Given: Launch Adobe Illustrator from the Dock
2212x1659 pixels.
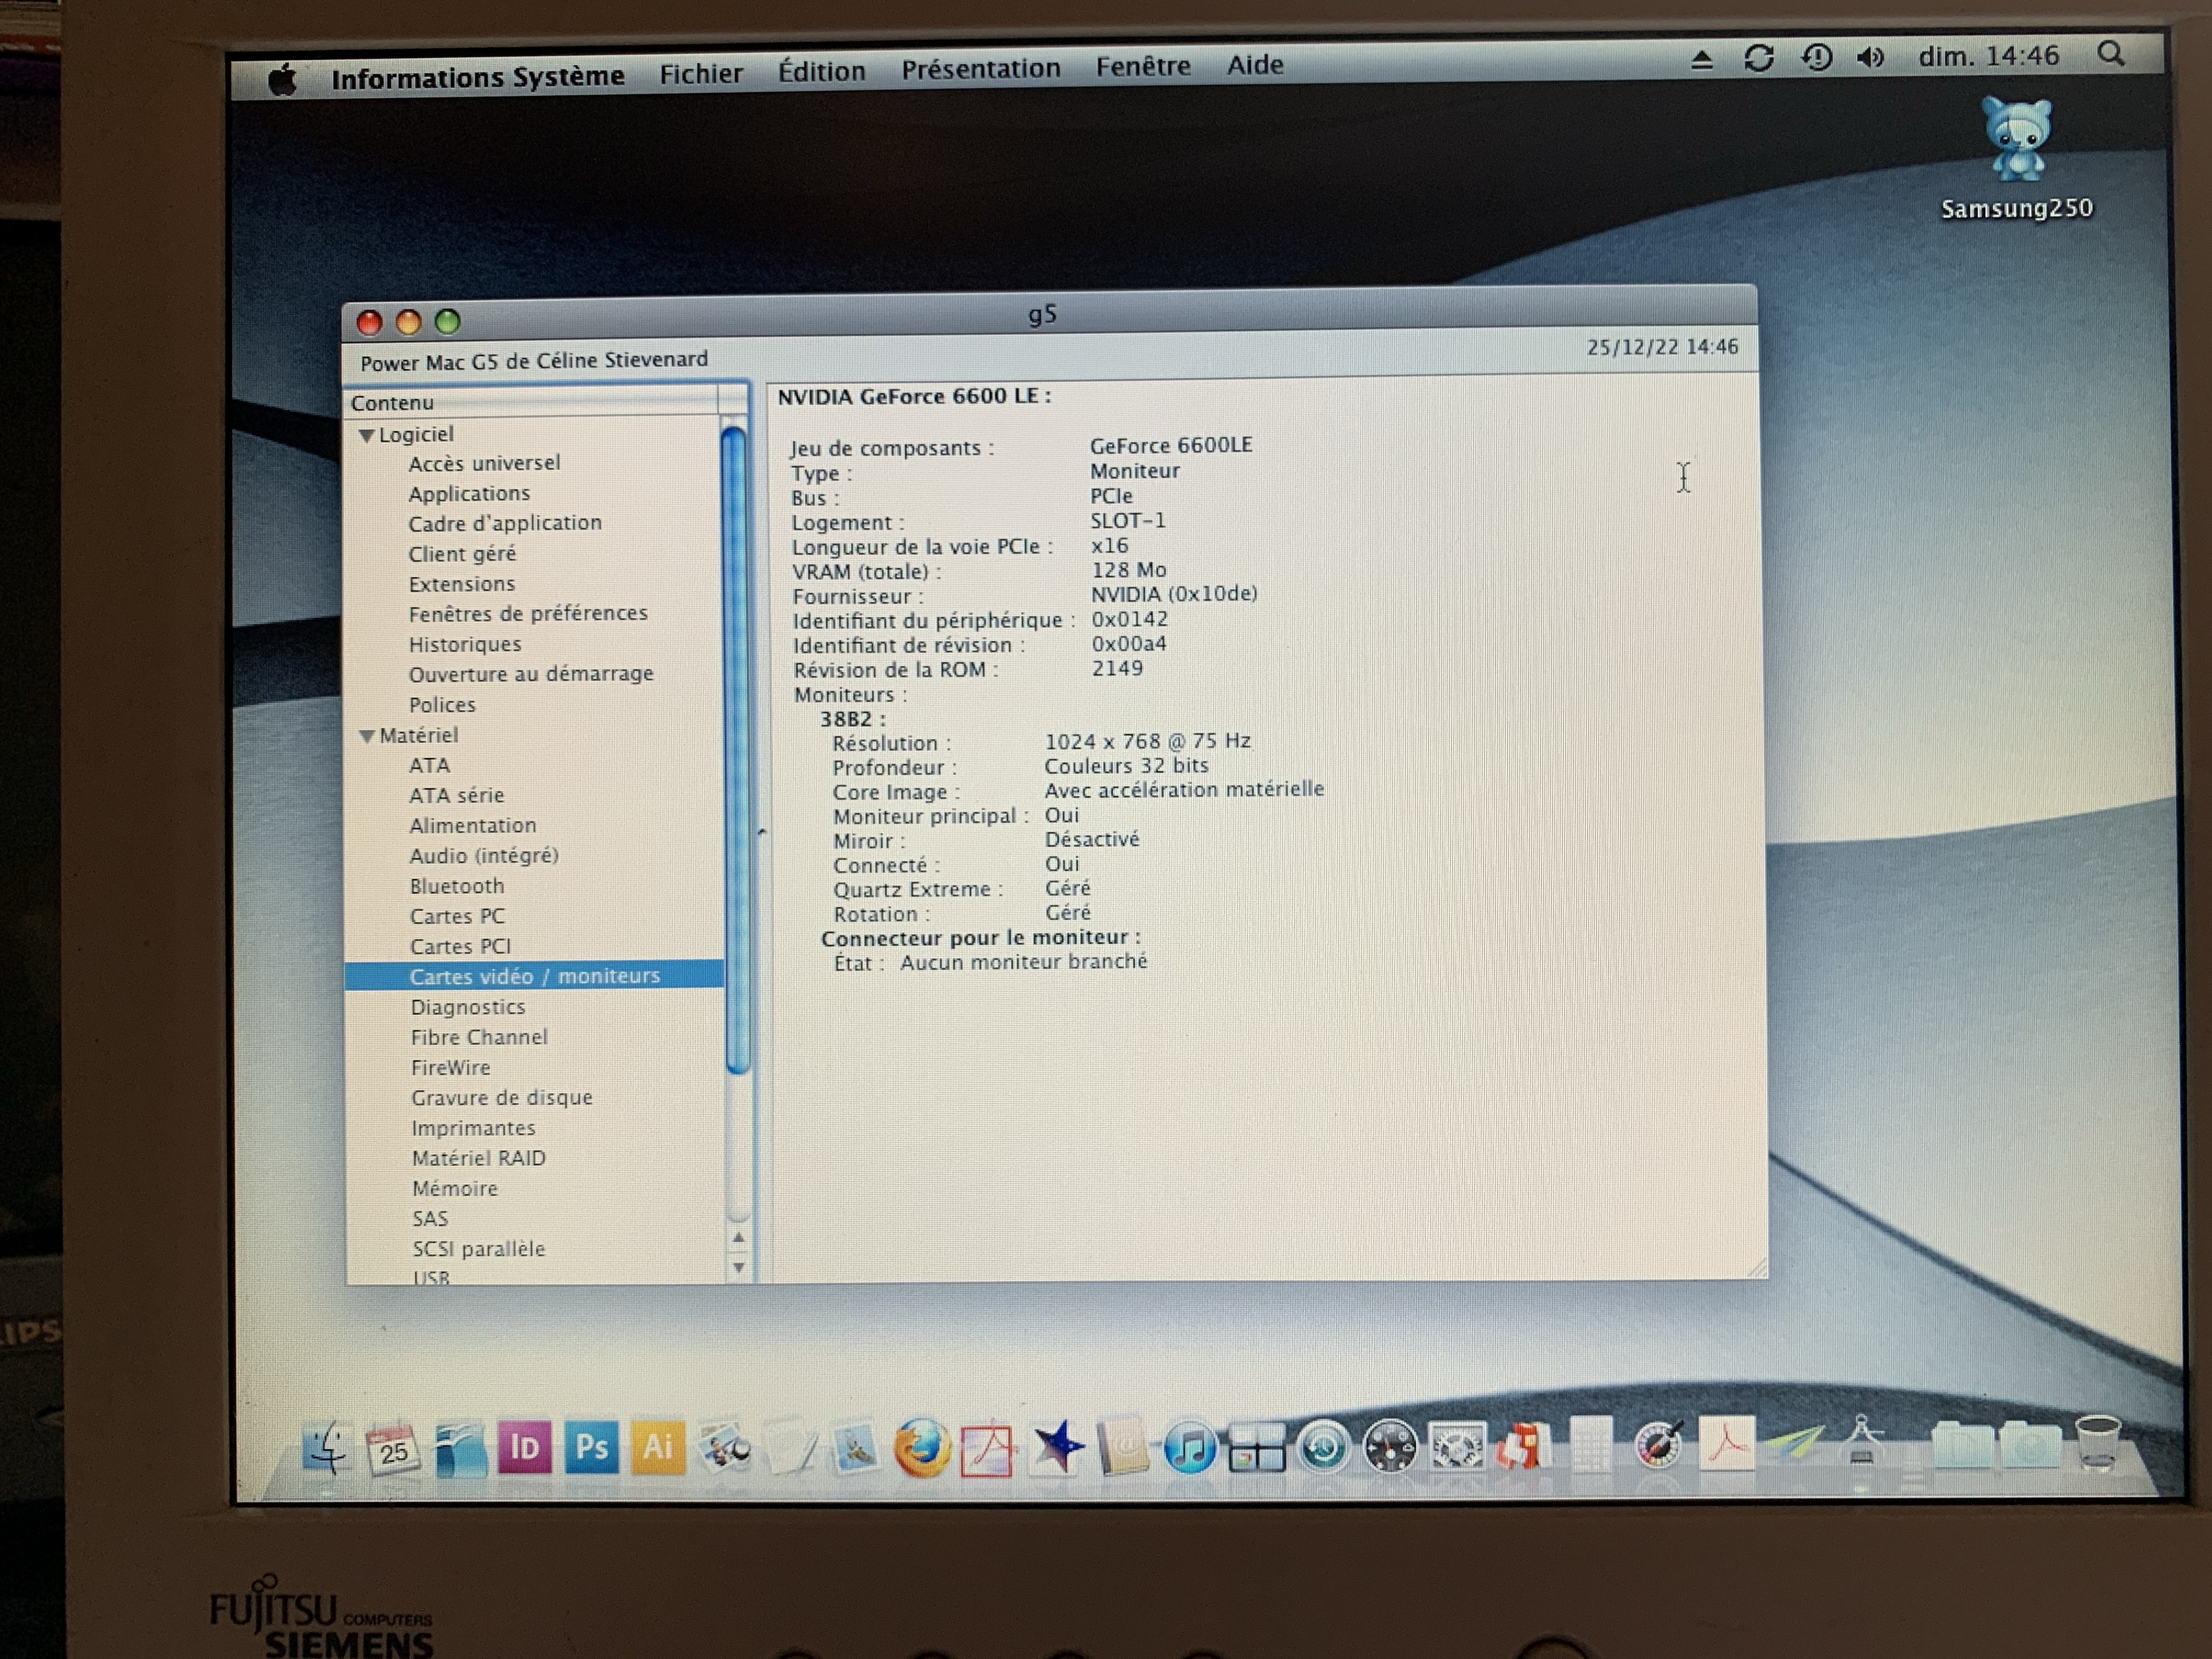Looking at the screenshot, I should [658, 1447].
